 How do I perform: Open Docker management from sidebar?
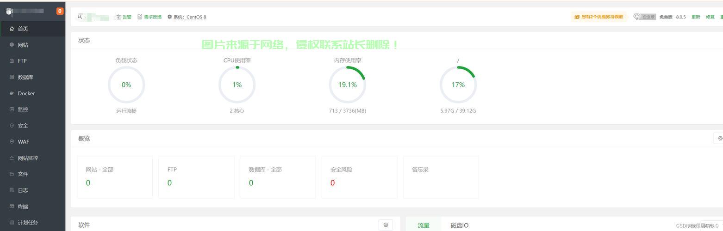click(26, 93)
